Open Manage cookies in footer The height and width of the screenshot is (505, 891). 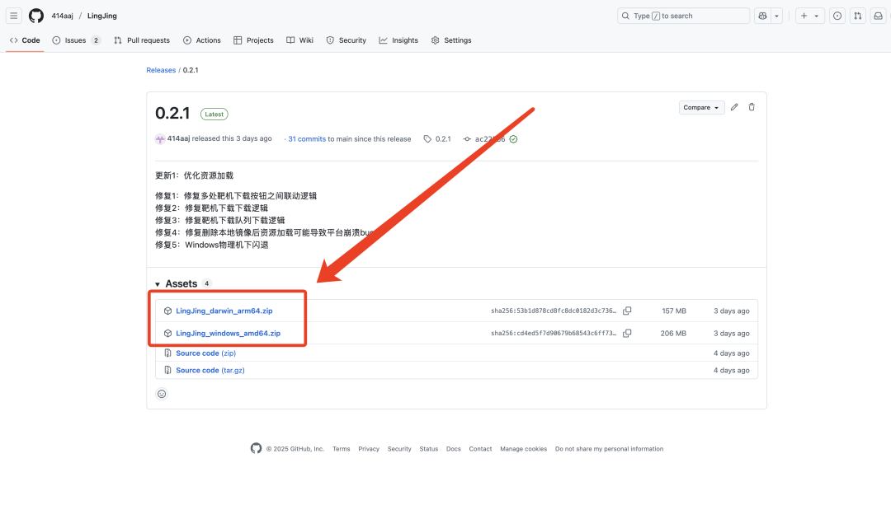523,449
